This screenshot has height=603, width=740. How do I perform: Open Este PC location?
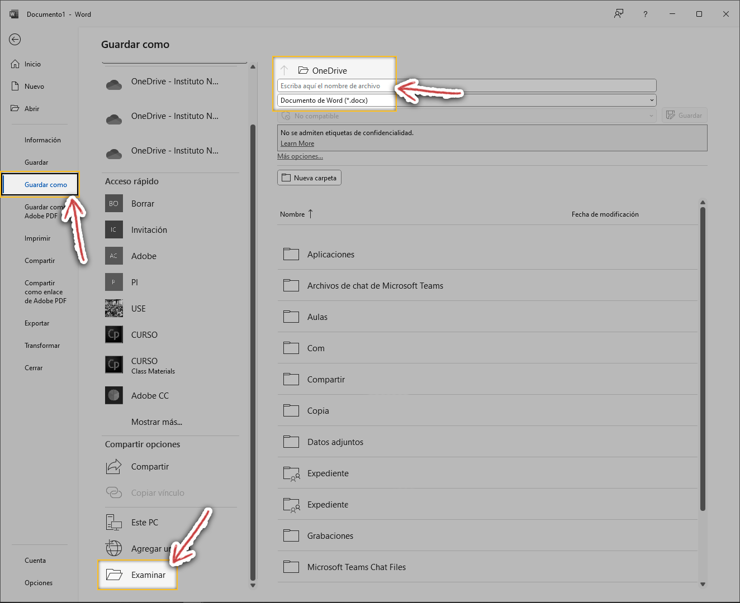[145, 523]
